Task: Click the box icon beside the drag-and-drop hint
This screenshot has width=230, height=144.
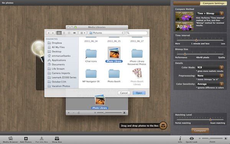Action: click(x=163, y=126)
